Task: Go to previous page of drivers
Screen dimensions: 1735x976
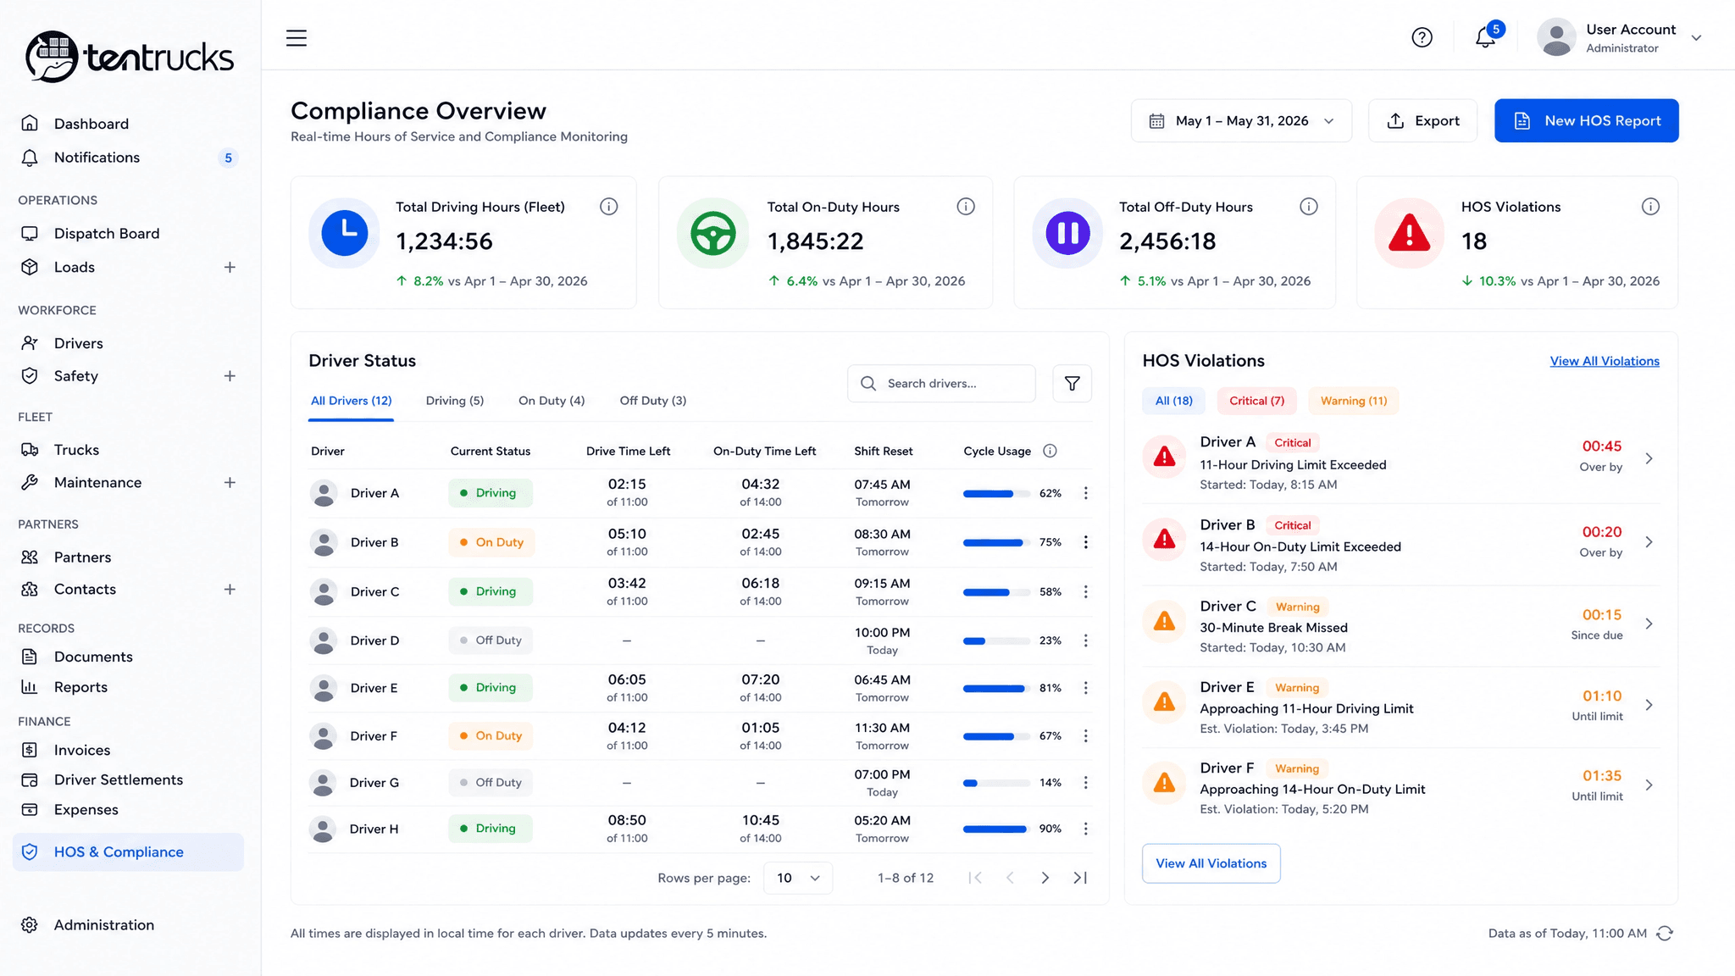Action: tap(1010, 878)
